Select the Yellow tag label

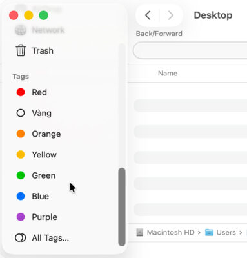[44, 155]
